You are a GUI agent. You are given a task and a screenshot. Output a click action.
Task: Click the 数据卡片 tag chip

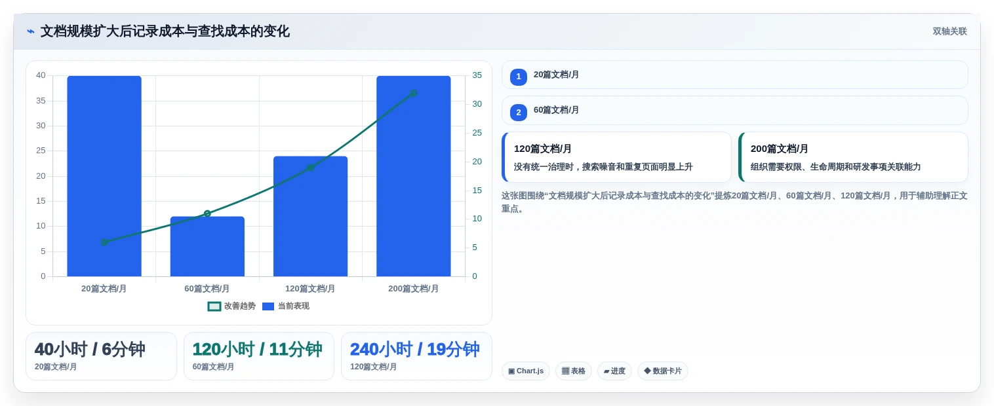click(663, 371)
